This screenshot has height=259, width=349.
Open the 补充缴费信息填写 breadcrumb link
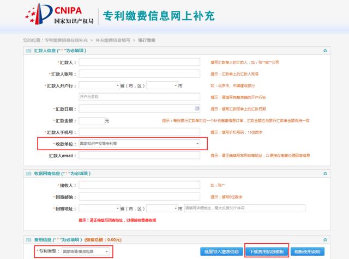click(113, 40)
